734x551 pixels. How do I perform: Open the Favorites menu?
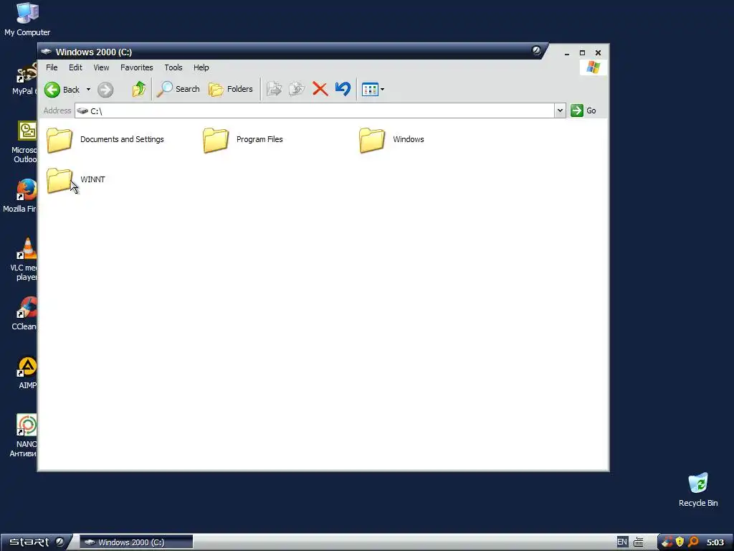click(137, 67)
